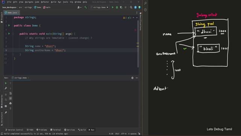Image resolution: width=241 pixels, height=136 pixels.
Task: Click the string "dhoni" on line 8
Action: (x=50, y=46)
